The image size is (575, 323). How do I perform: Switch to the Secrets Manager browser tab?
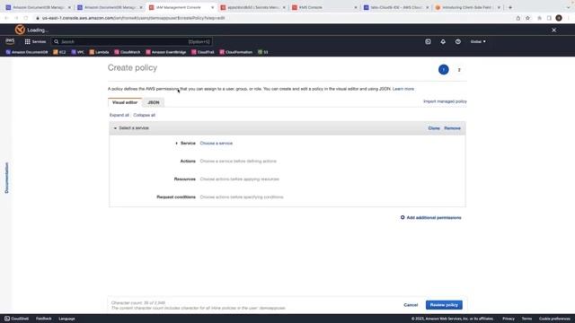[x=253, y=7]
